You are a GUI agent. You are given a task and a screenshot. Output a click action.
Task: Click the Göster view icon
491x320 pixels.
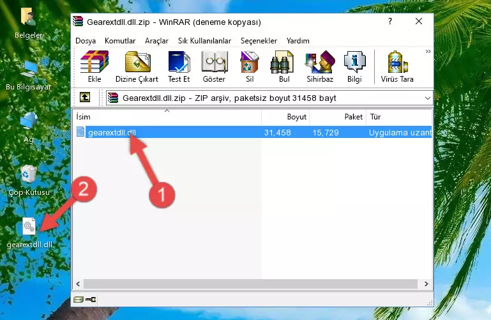pos(214,66)
